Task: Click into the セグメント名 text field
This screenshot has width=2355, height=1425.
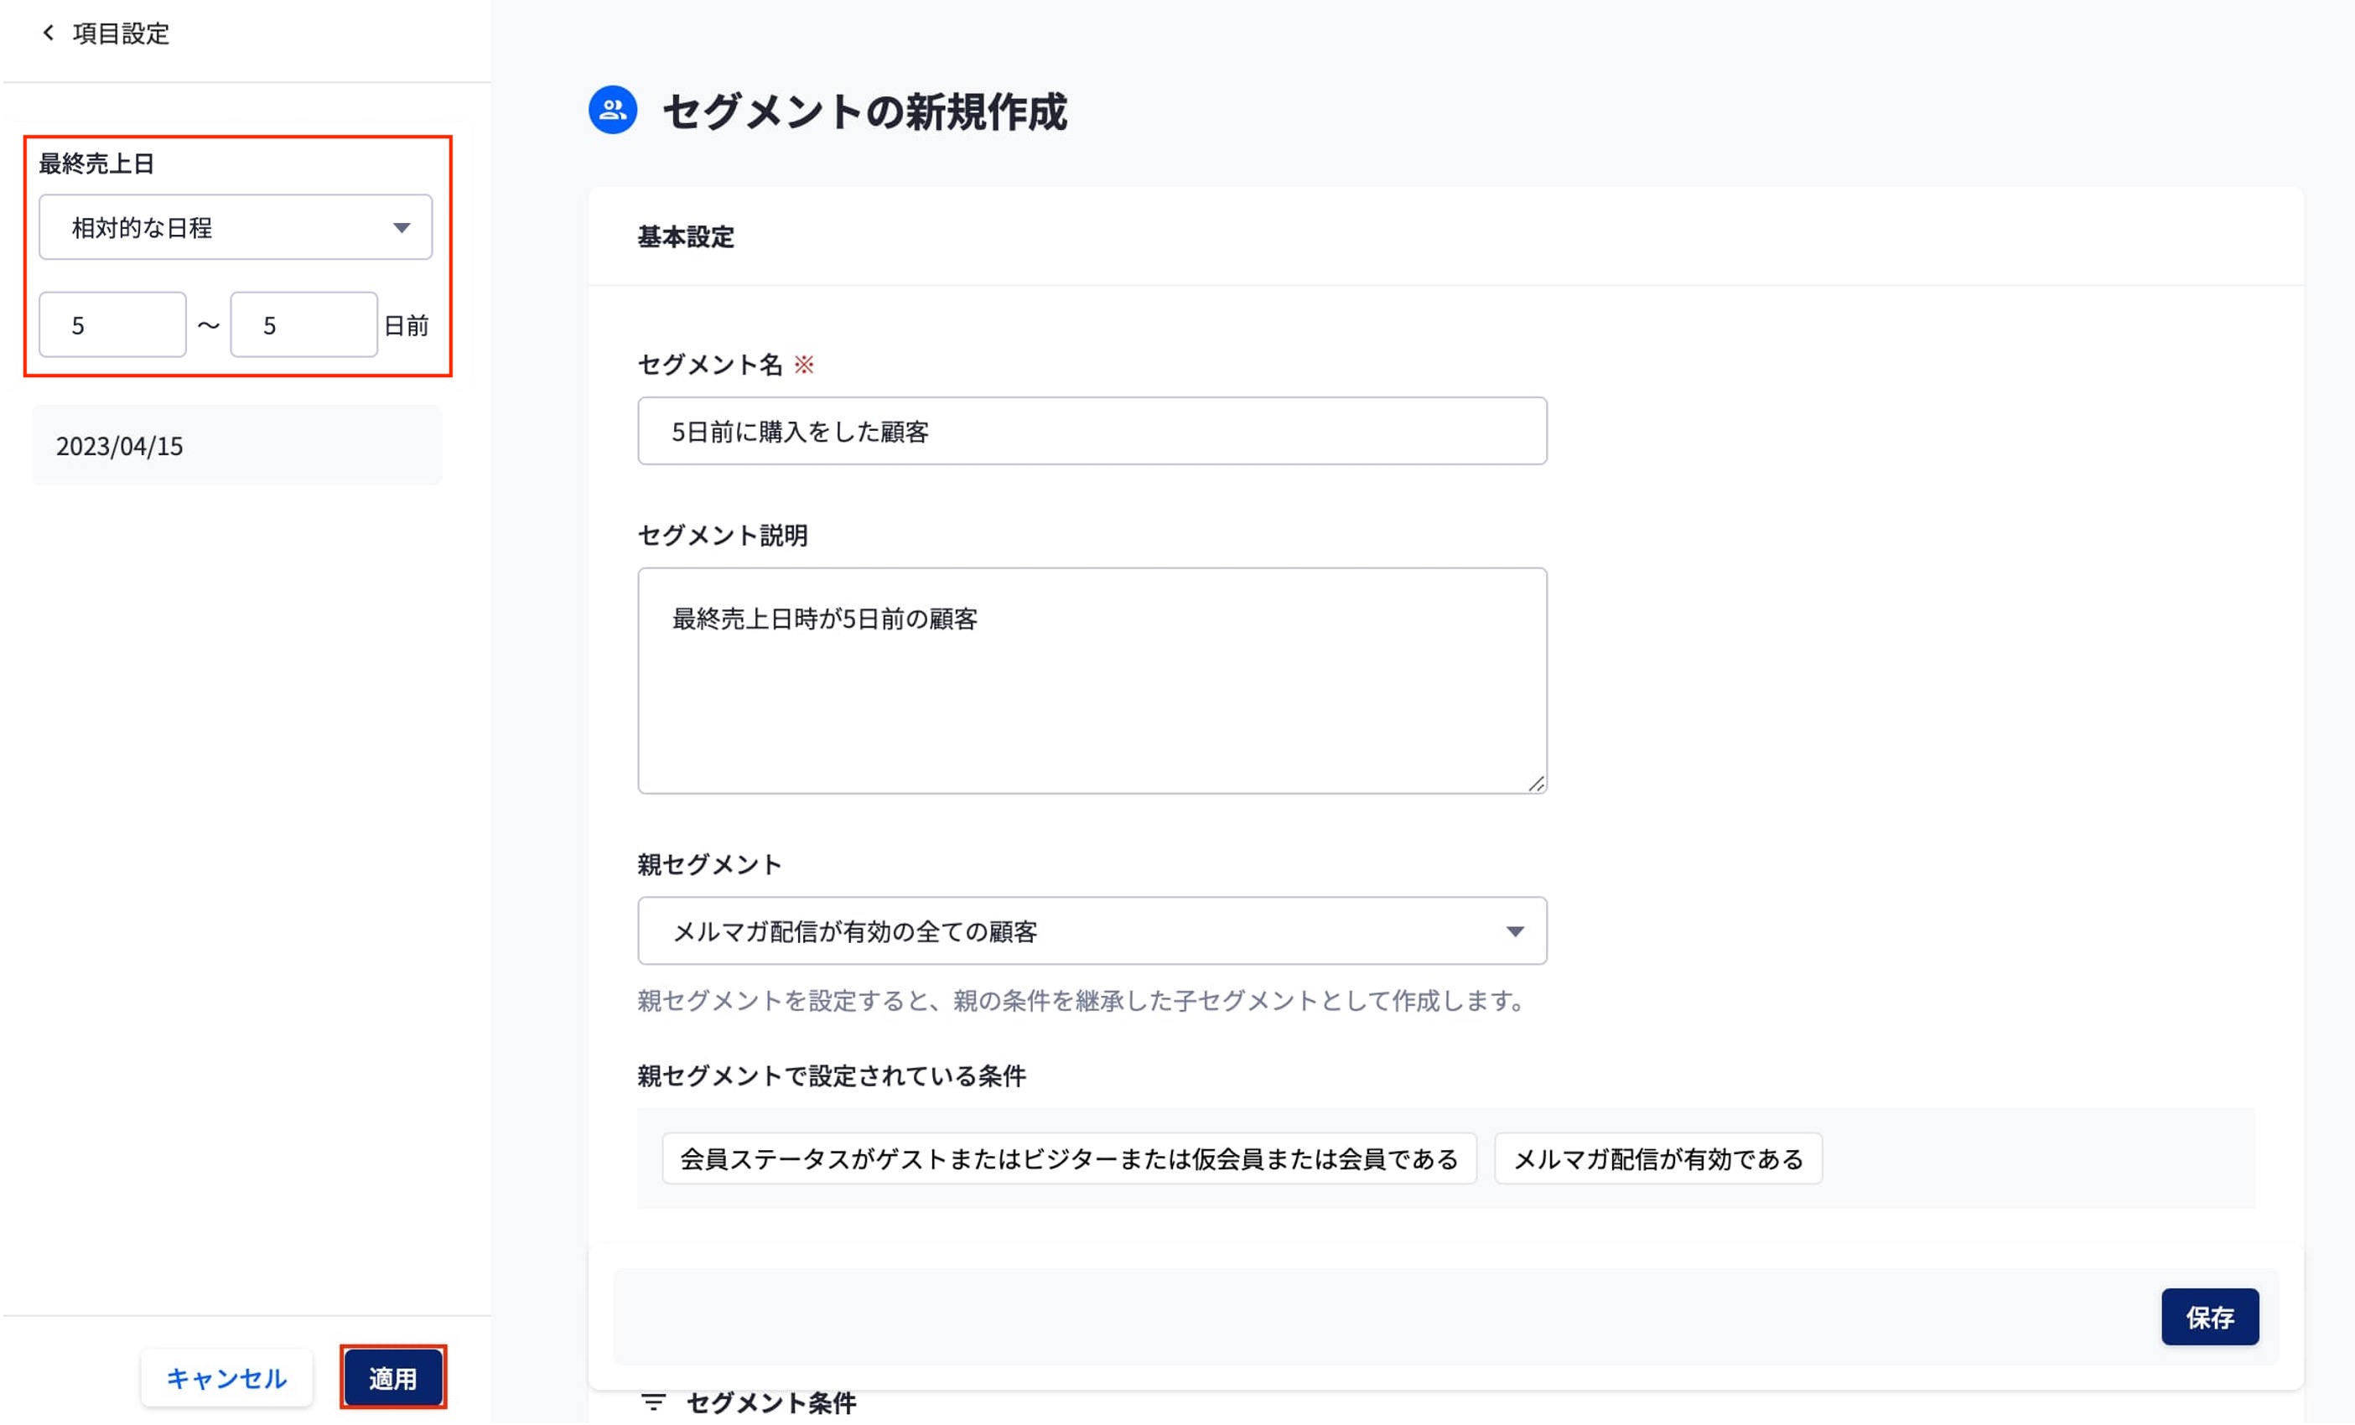Action: click(1092, 432)
